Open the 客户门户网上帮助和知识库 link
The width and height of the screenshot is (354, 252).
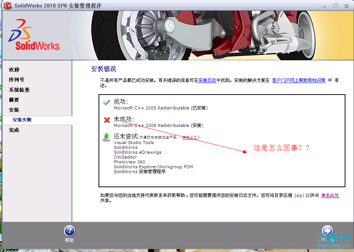point(299,80)
